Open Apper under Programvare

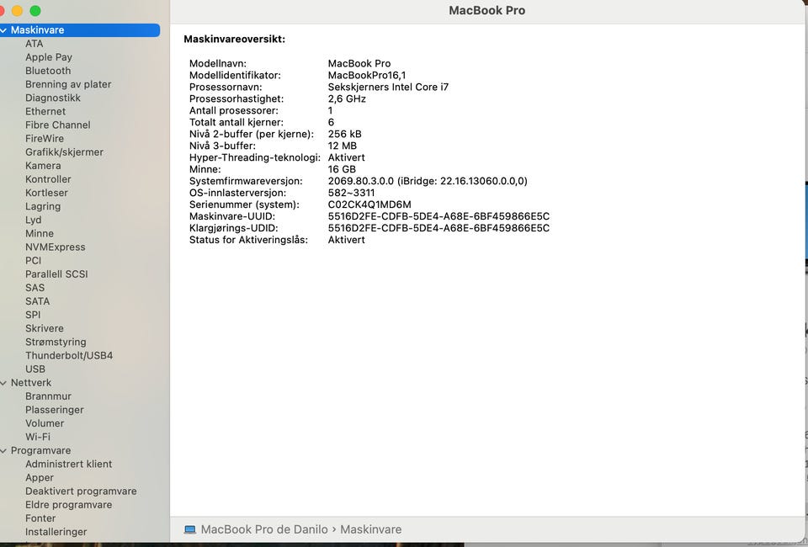pyautogui.click(x=40, y=477)
